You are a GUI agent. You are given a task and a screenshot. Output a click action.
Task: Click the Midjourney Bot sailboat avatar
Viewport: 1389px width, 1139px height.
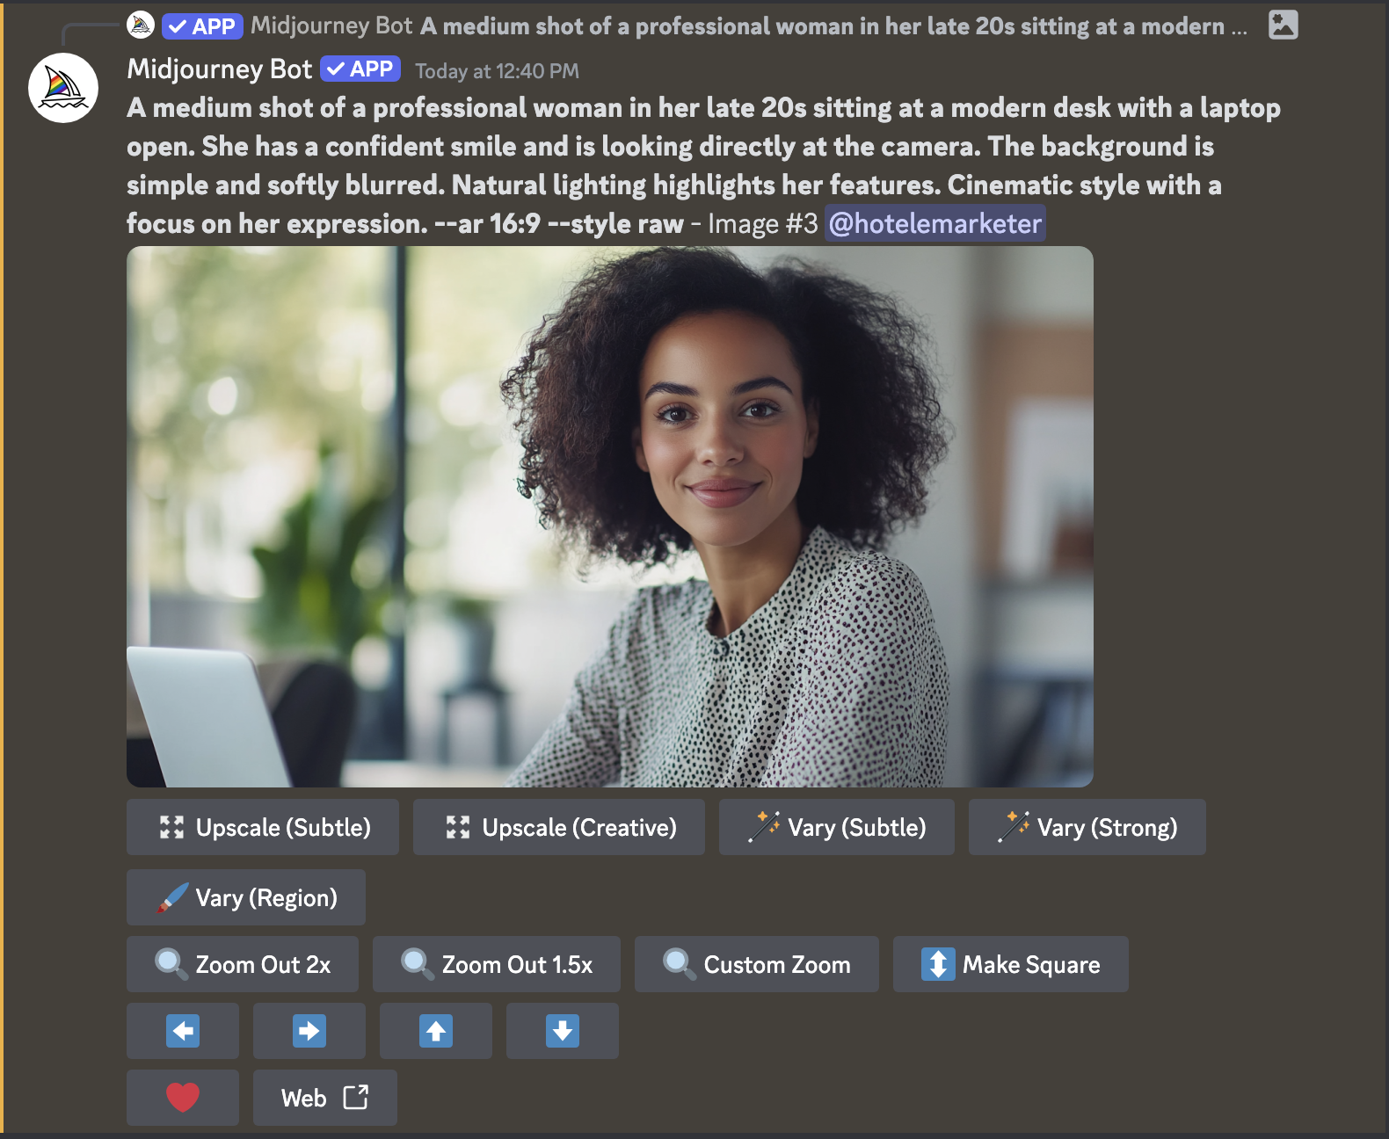[63, 88]
